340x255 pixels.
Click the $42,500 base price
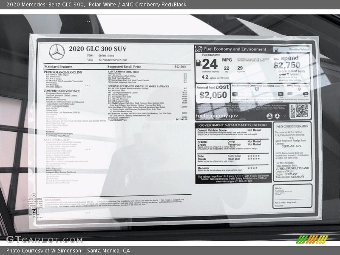click(180, 67)
